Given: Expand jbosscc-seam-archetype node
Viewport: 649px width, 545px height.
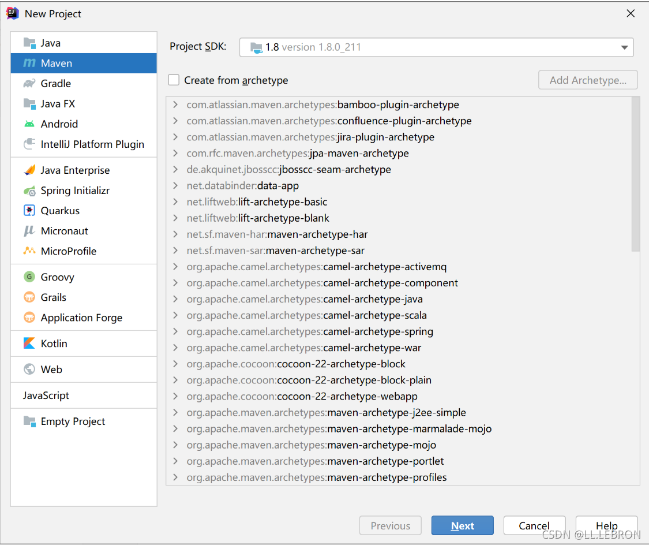Looking at the screenshot, I should click(175, 169).
